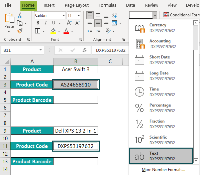
Task: Click format list scroll up arrow
Action: [196, 23]
